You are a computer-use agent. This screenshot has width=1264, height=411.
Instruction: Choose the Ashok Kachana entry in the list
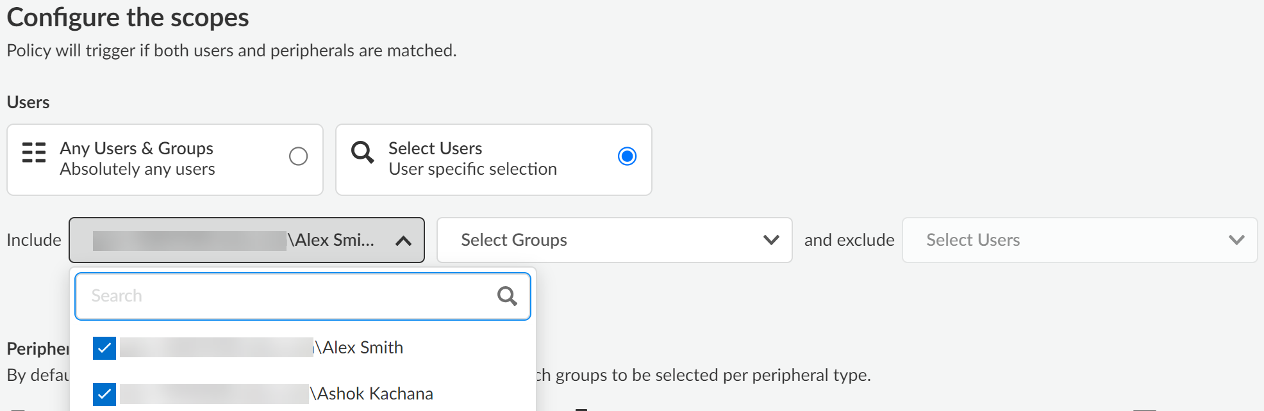pos(375,394)
